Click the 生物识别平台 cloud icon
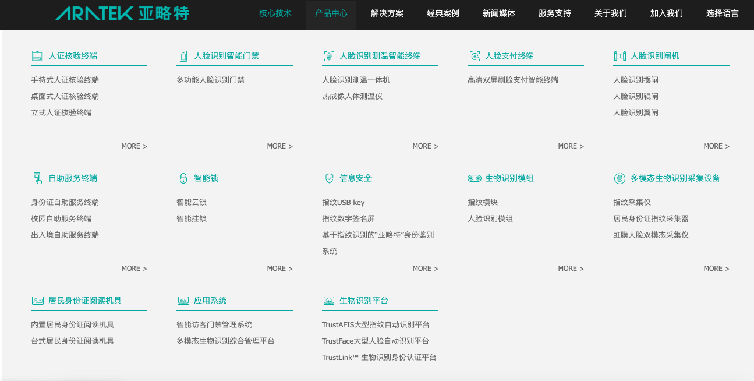Screen dimensions: 754x381 [328, 301]
